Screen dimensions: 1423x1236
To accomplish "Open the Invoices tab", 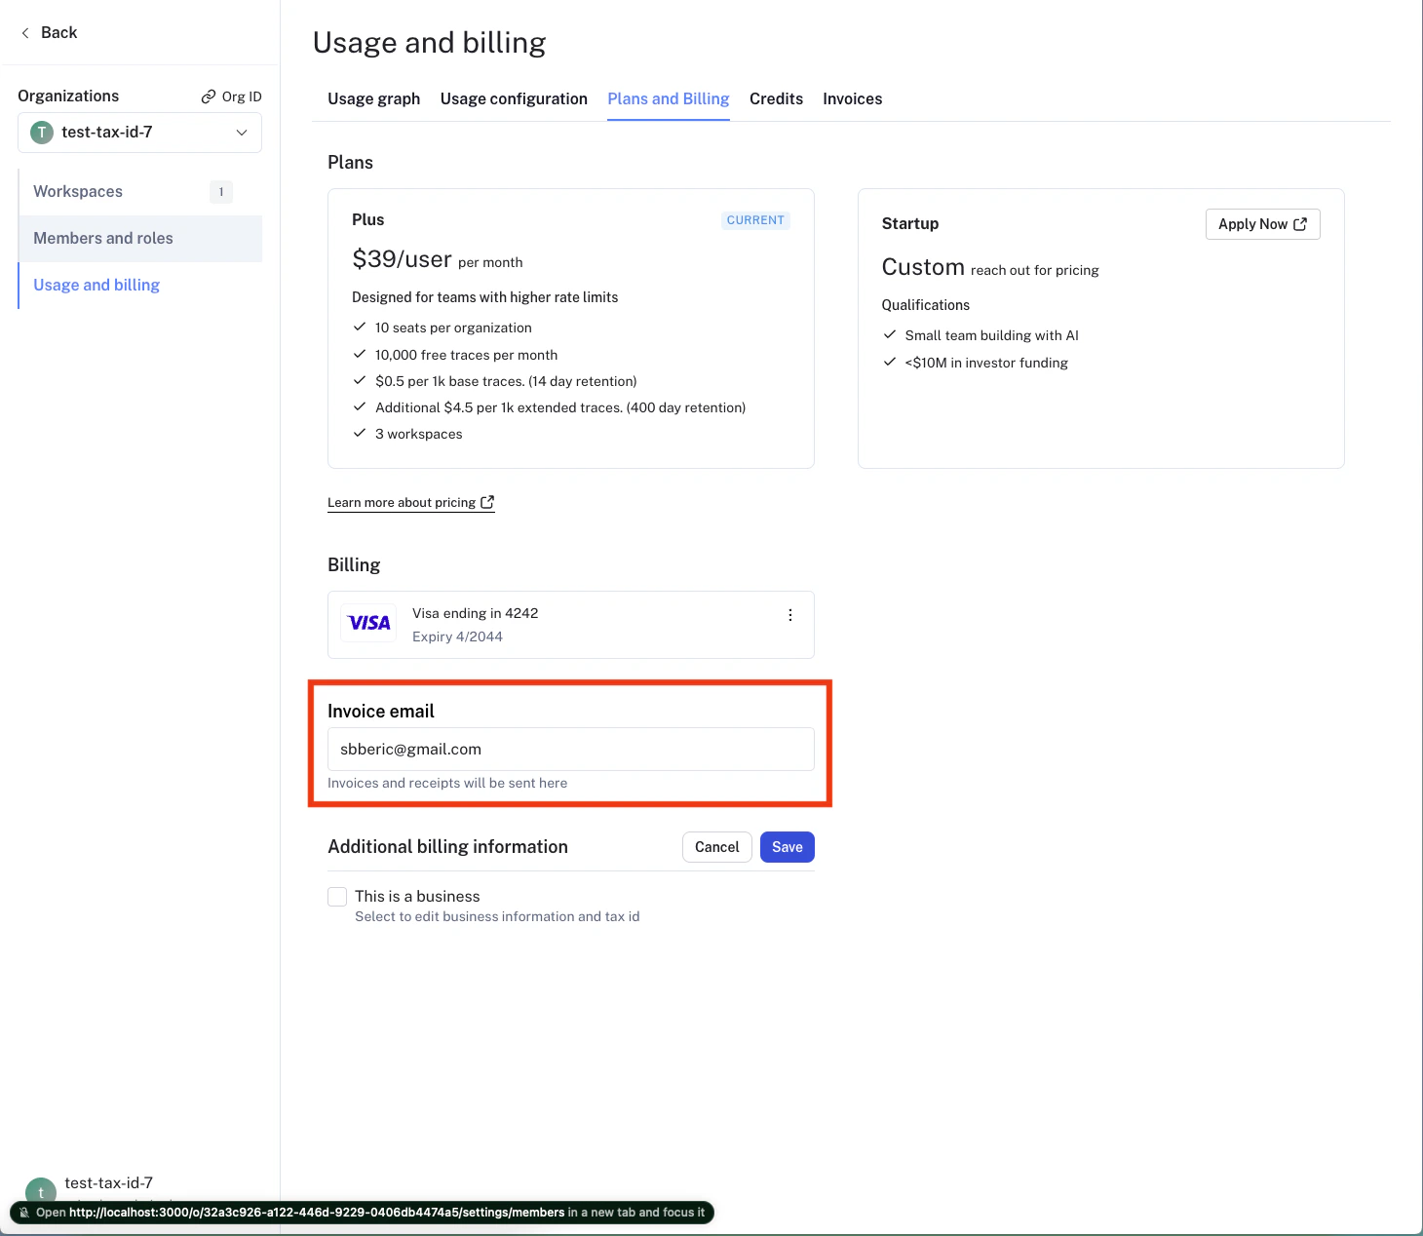I will coord(852,98).
